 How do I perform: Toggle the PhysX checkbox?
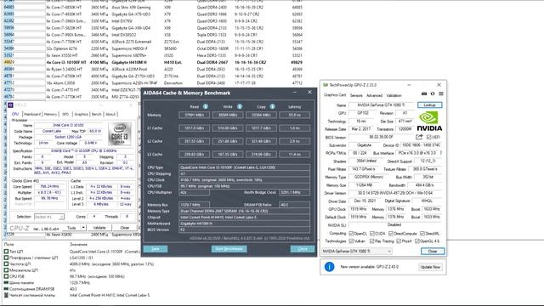point(399,241)
